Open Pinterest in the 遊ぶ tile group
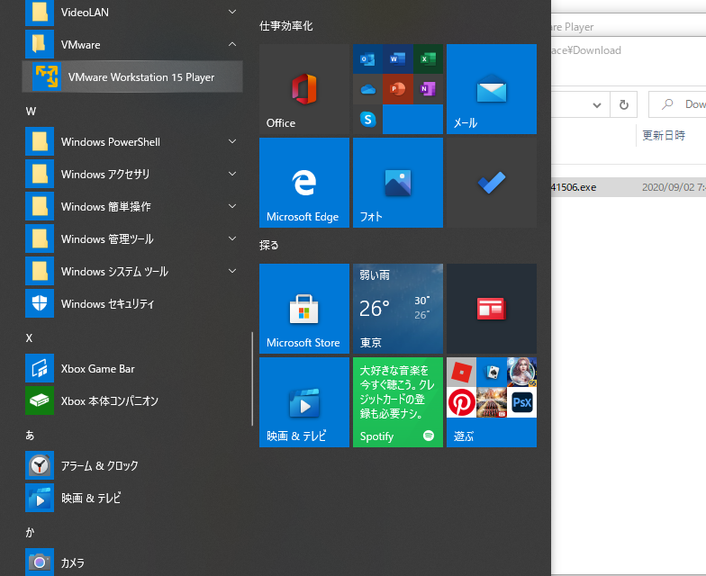The width and height of the screenshot is (706, 576). coord(461,402)
